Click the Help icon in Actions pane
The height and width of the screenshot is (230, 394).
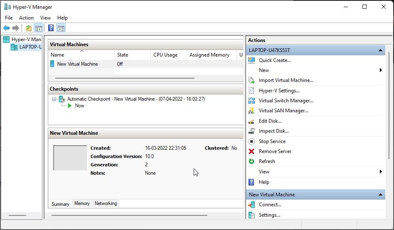pyautogui.click(x=251, y=182)
